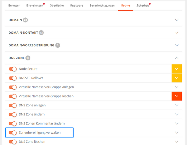Click the Zonenbereinigung verwalten label
The image size is (187, 145).
40,133
